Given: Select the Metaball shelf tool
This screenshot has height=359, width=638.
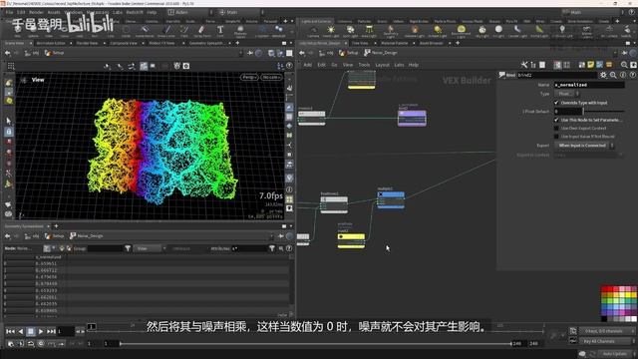Looking at the screenshot, I should pyautogui.click(x=279, y=31).
